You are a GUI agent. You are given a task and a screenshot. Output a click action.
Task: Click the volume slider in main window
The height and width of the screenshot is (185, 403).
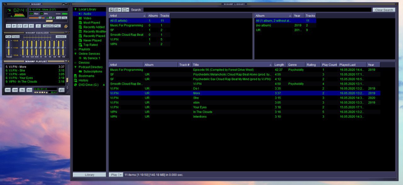[37, 18]
